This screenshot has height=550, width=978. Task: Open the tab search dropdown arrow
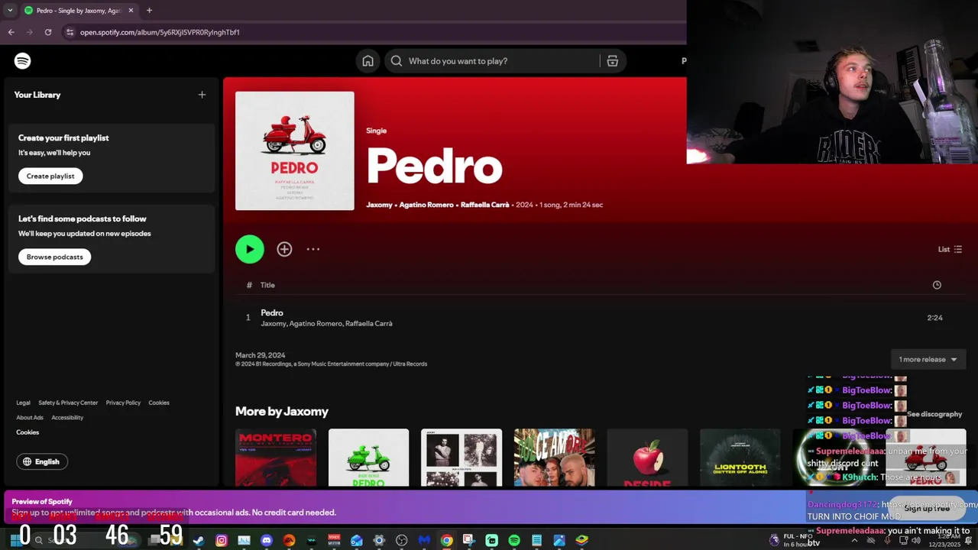tap(10, 11)
